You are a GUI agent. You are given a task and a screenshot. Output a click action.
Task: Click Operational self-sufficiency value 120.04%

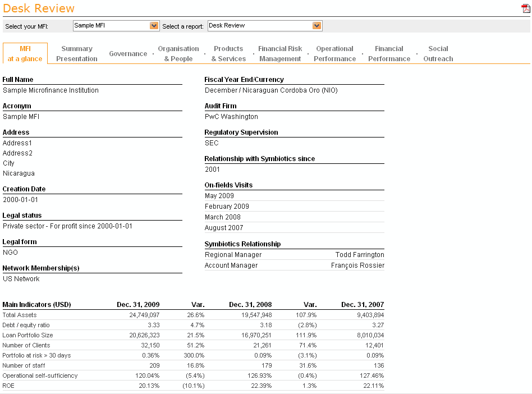147,375
